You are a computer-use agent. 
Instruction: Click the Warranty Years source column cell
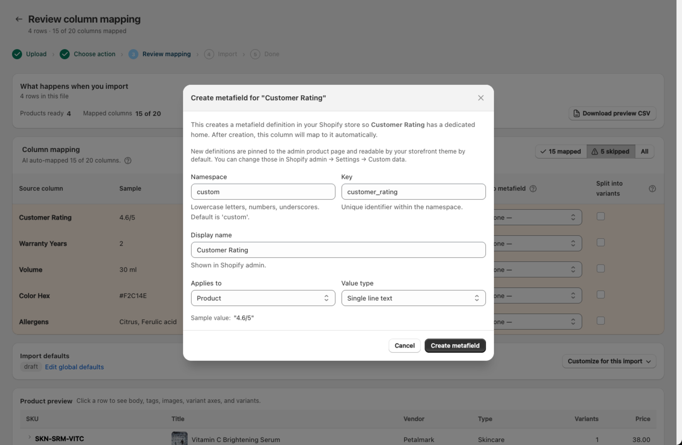(43, 243)
